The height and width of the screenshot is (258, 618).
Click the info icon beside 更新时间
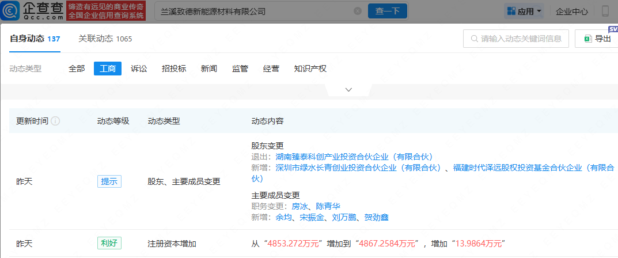(x=56, y=122)
